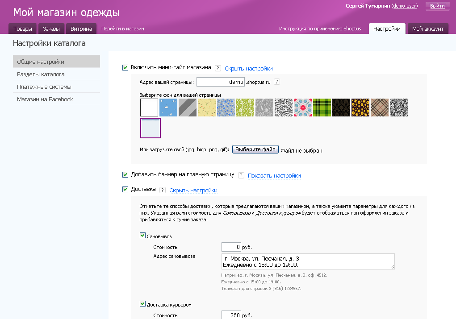Choose the red-teal tile pattern background
The width and height of the screenshot is (456, 319).
point(303,108)
